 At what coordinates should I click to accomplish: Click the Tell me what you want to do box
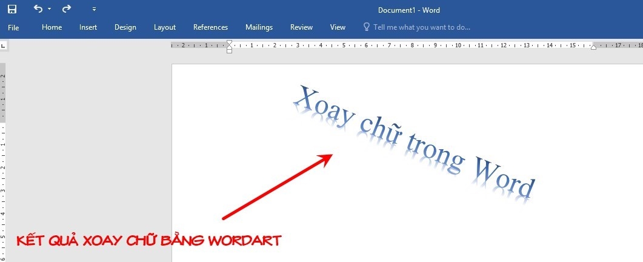(422, 27)
